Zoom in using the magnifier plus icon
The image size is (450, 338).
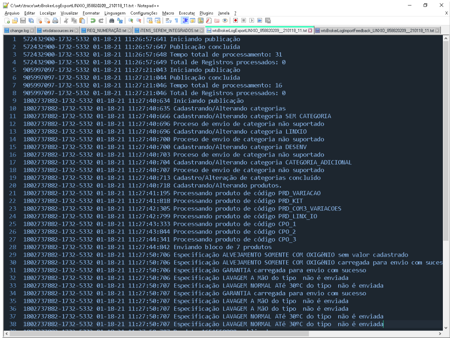click(131, 21)
